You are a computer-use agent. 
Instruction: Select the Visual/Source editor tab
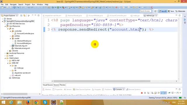pos(48,85)
